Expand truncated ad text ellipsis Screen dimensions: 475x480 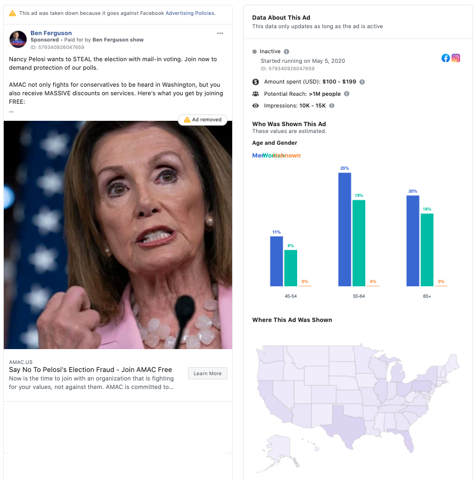pyautogui.click(x=11, y=111)
